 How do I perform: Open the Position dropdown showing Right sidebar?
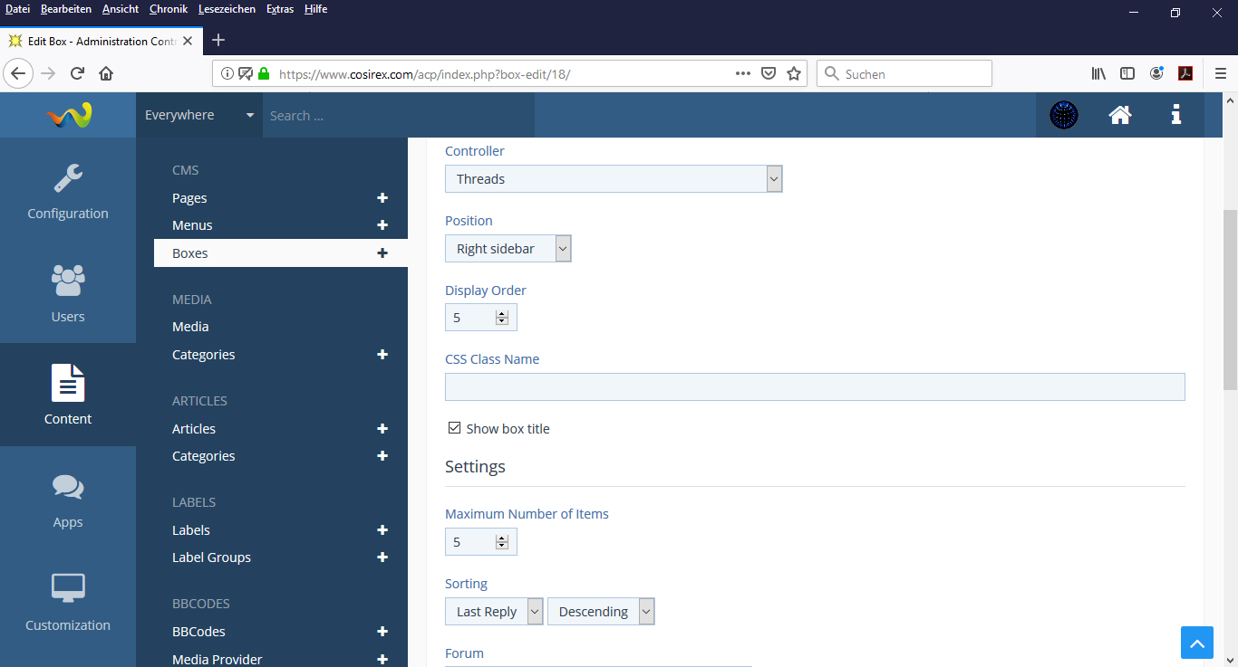click(508, 249)
